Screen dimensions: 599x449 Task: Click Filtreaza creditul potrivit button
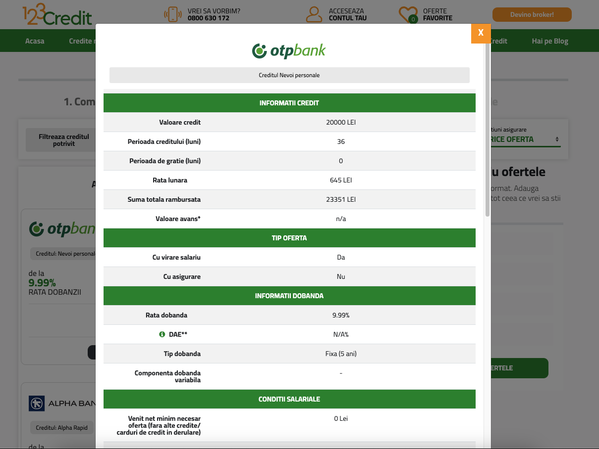click(x=64, y=140)
